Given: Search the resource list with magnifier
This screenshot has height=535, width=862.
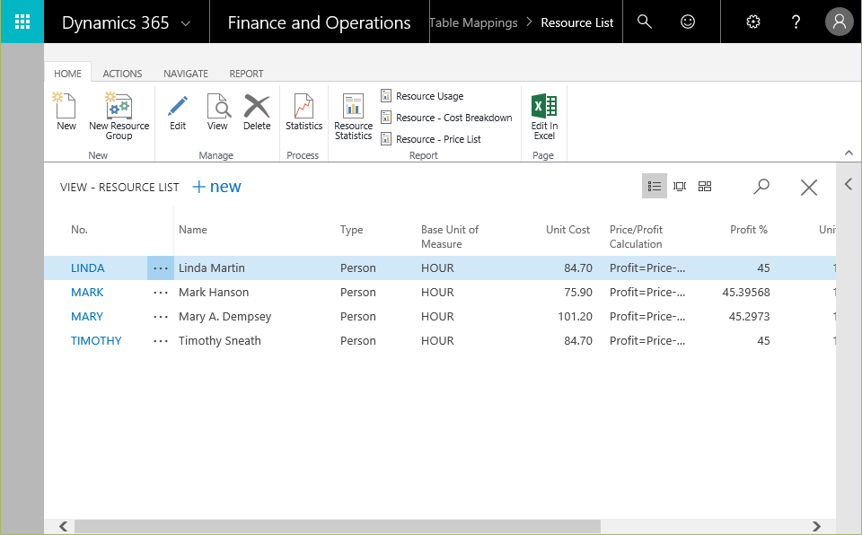Looking at the screenshot, I should (x=761, y=187).
